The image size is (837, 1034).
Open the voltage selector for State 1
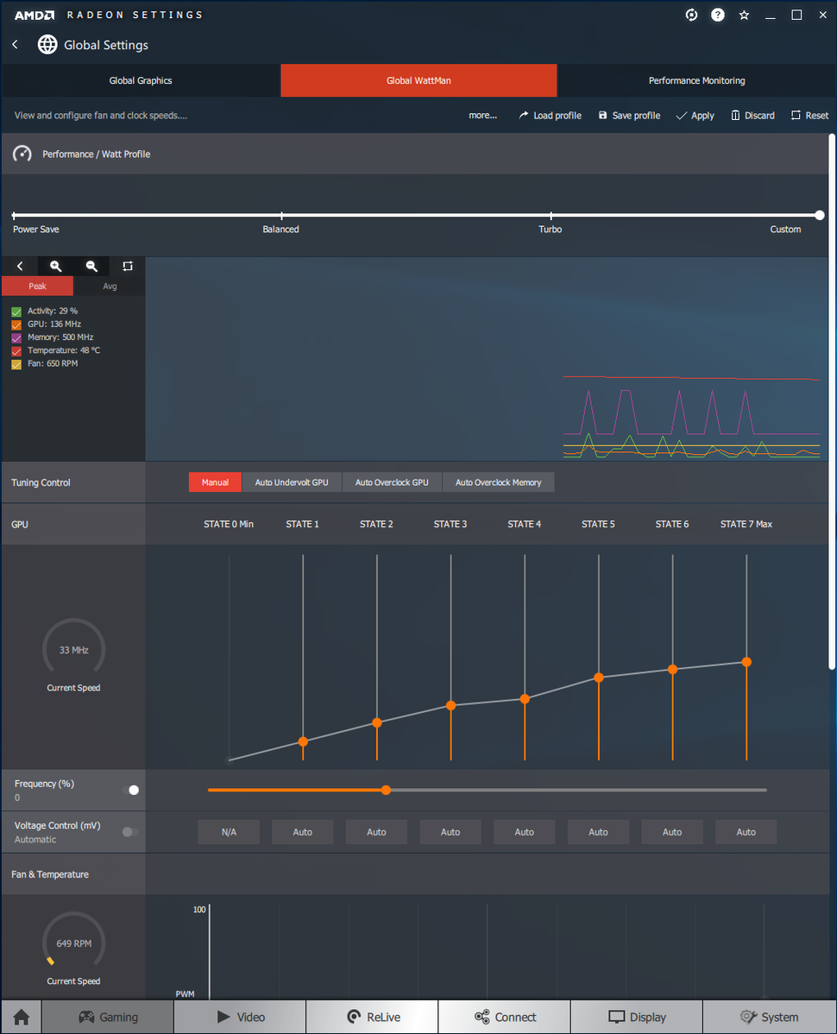302,832
